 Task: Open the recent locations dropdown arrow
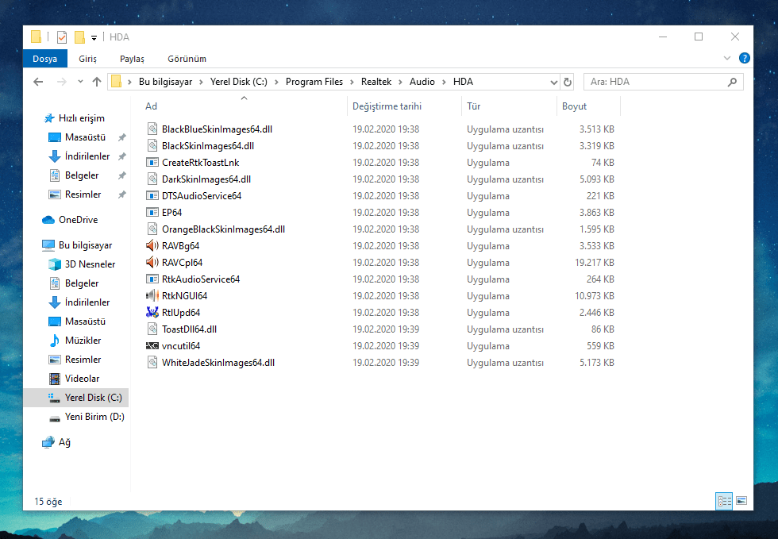(80, 82)
